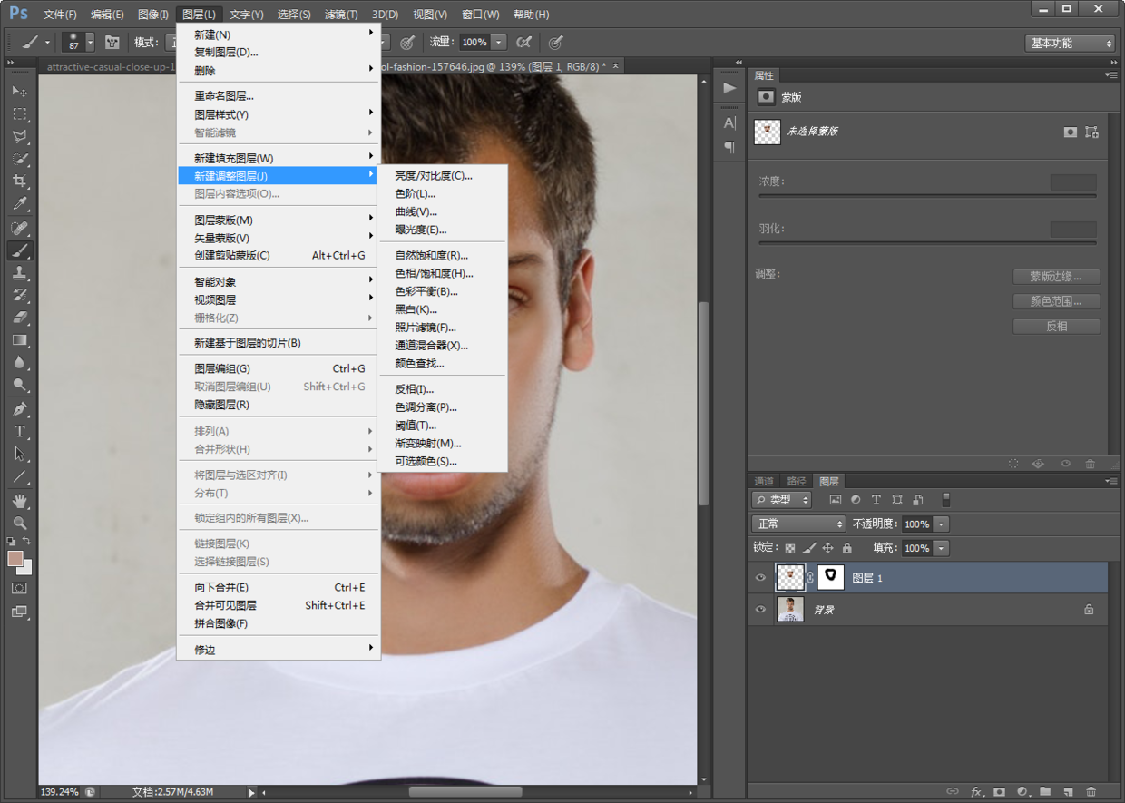Select 色相/饱和度(H)... menu entry

434,273
